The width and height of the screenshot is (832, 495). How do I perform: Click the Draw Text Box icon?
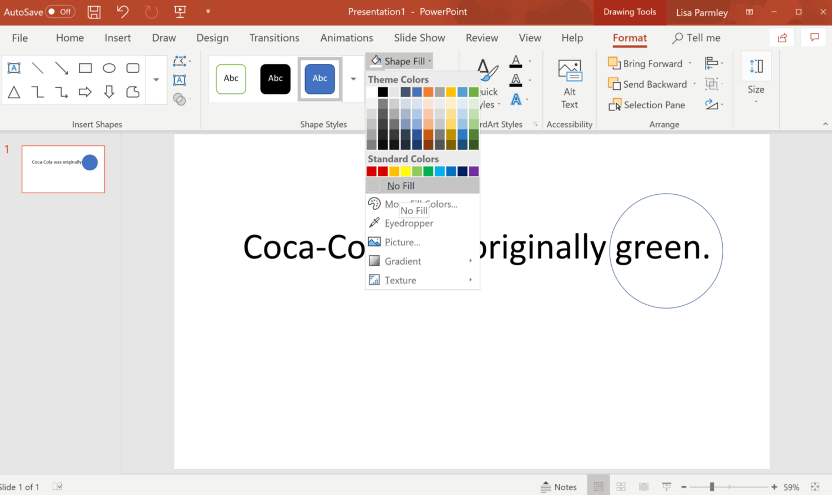click(179, 80)
